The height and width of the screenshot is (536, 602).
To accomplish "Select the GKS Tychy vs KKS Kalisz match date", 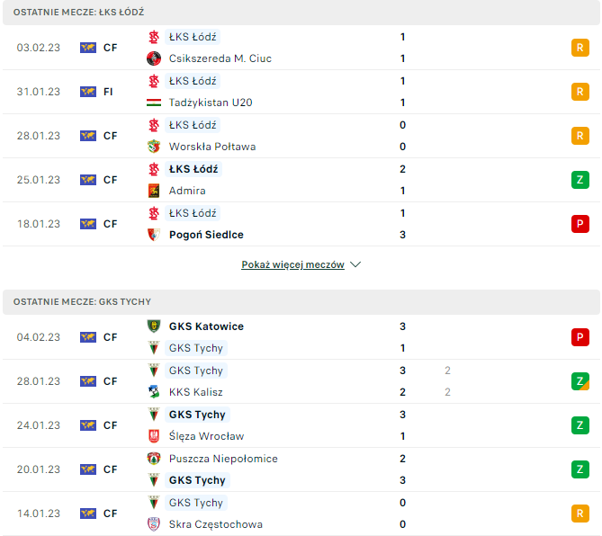I will coord(39,381).
